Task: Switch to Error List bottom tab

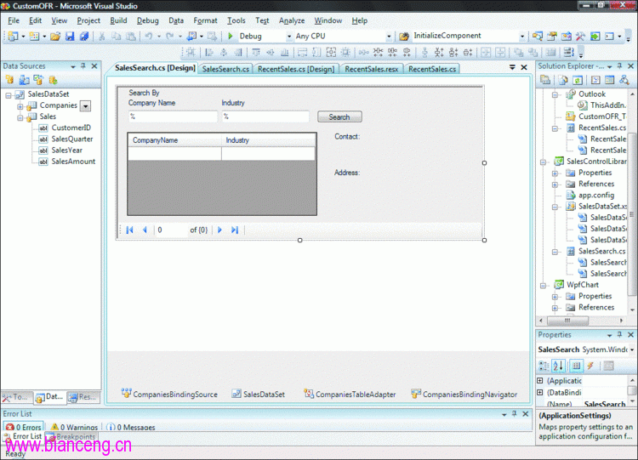Action: [x=23, y=436]
